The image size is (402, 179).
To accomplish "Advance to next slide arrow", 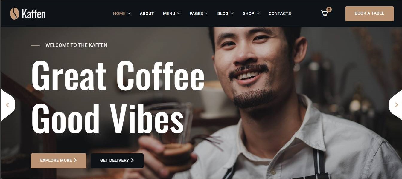I will 396,105.
